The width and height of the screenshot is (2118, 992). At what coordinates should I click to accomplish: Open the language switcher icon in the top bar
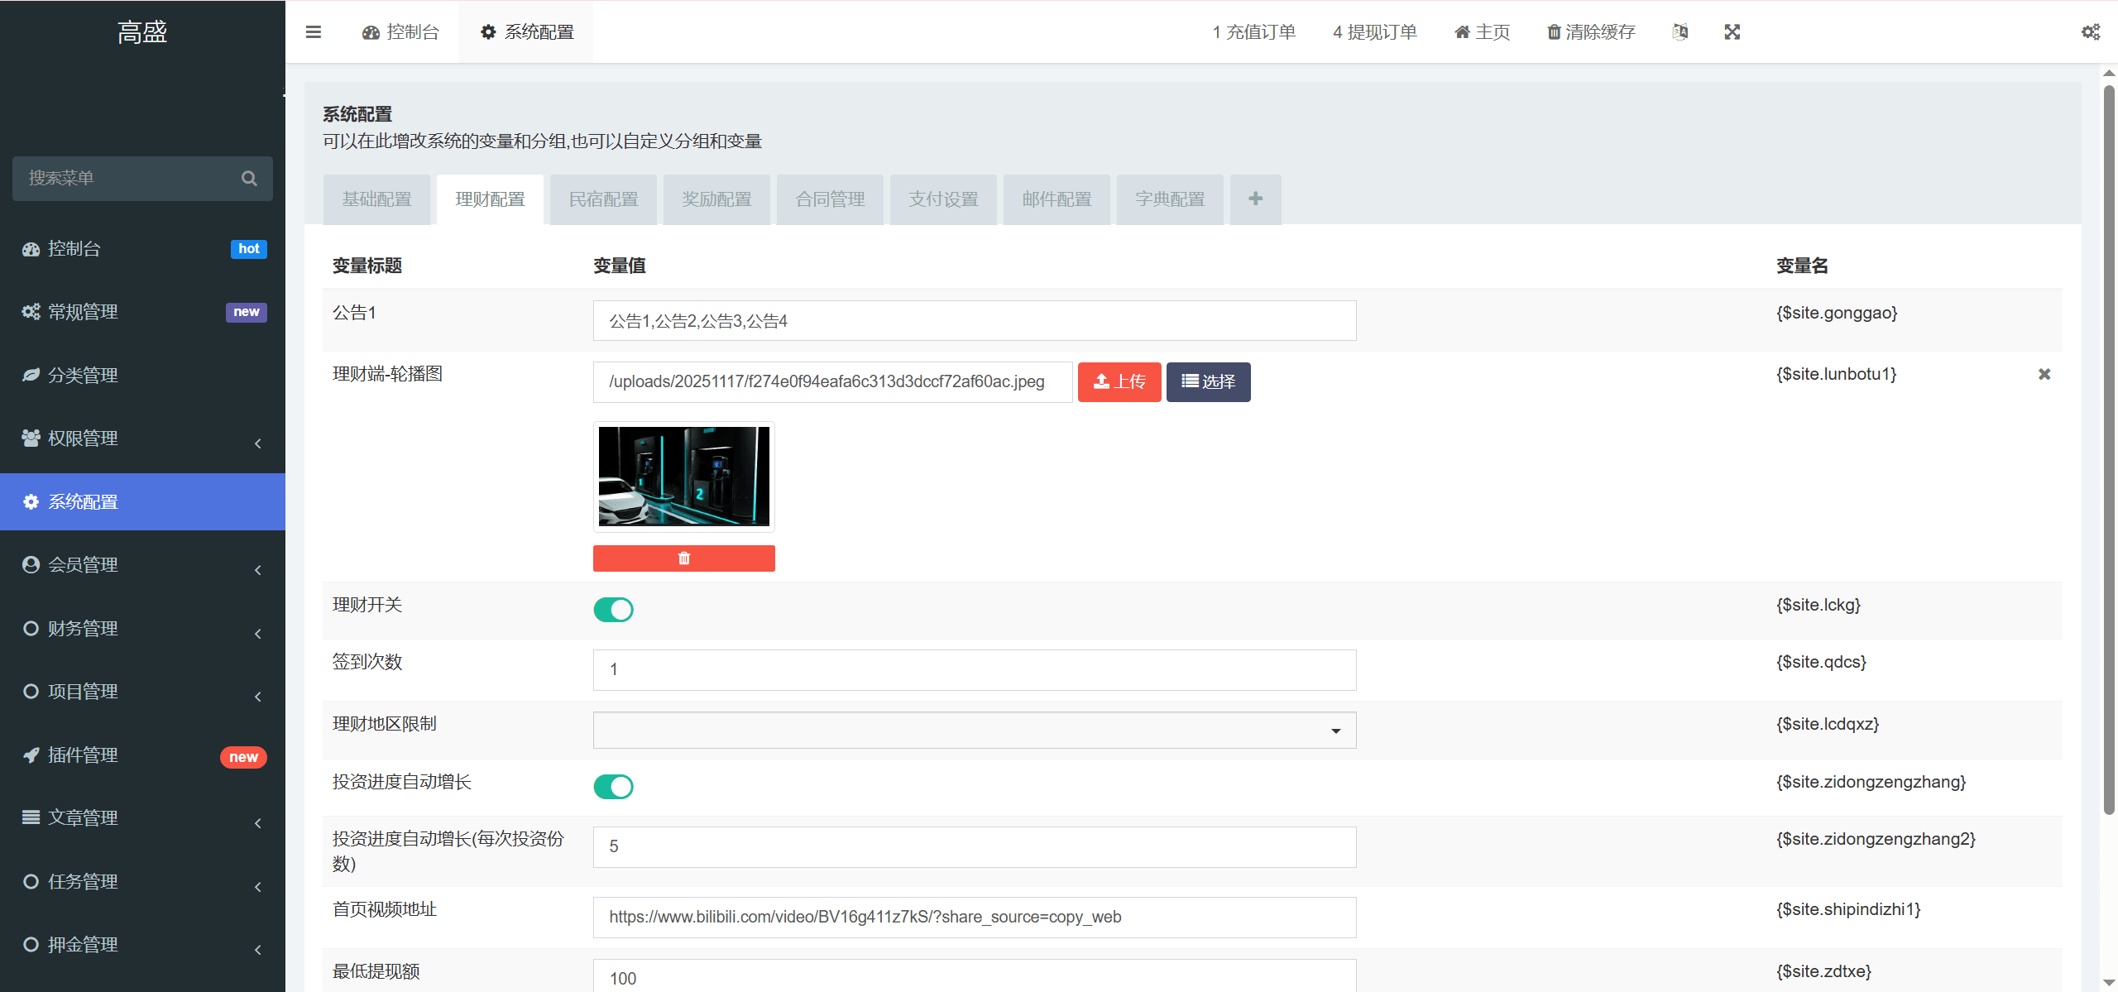(1680, 31)
